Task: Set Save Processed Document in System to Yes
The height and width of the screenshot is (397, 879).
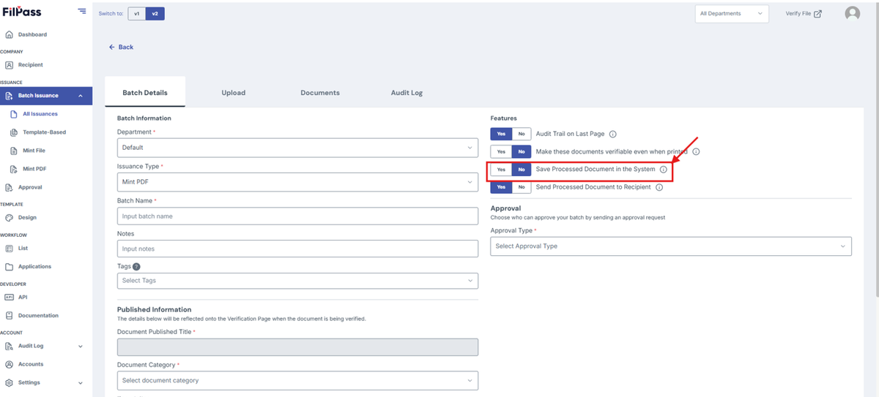Action: coord(501,170)
